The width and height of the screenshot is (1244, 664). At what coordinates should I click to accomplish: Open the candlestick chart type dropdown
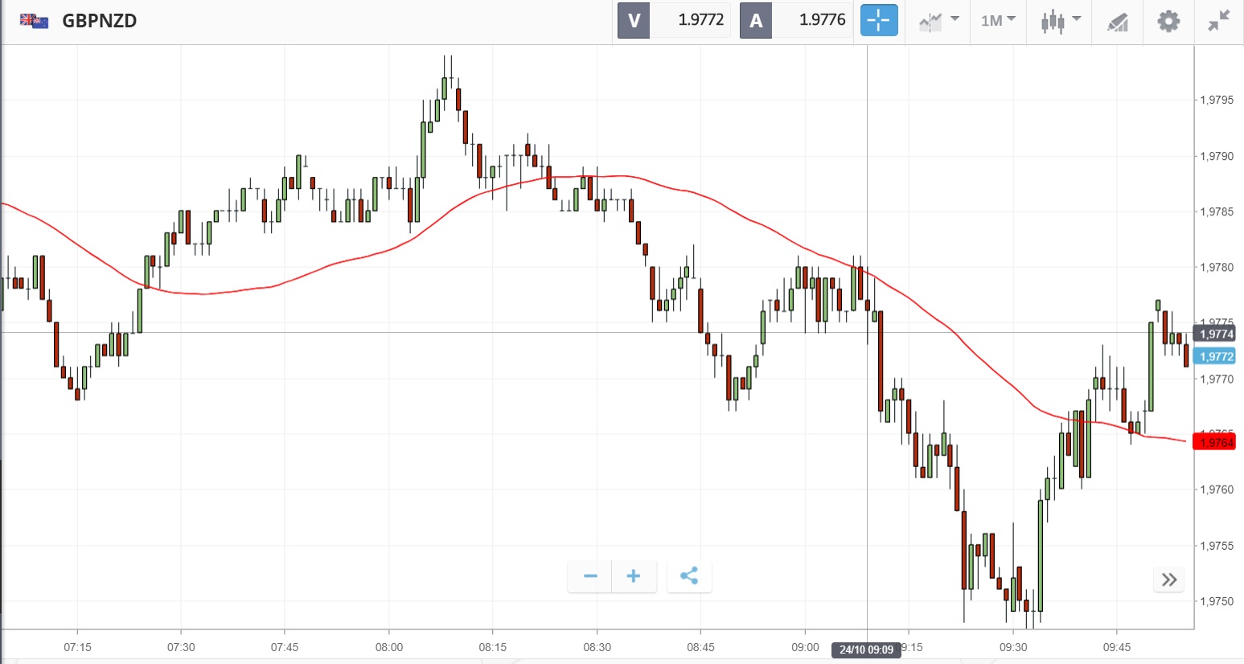pyautogui.click(x=1061, y=21)
